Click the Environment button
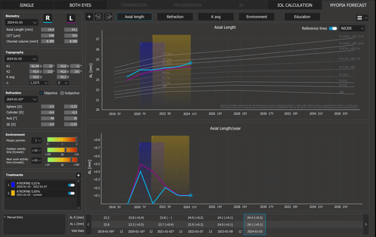 (x=257, y=17)
